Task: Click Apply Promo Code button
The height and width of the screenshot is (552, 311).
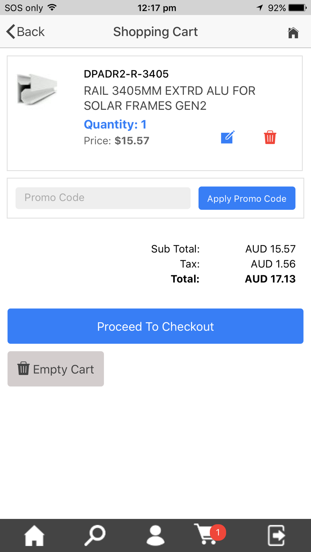Action: click(247, 198)
